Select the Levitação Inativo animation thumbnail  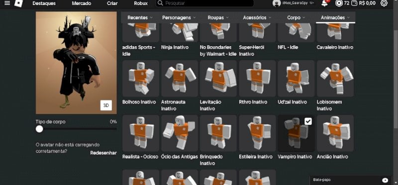pos(218,79)
